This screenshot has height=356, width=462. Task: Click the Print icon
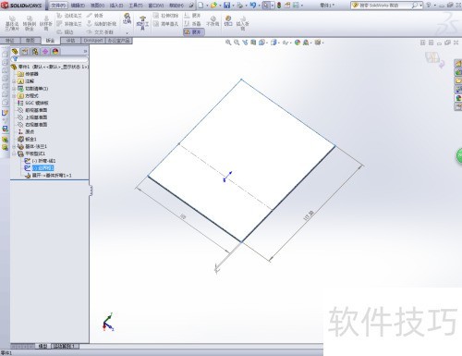click(239, 6)
